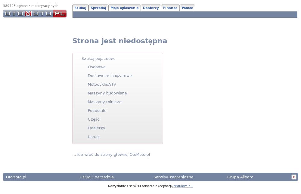Open the regulaminu terms link
Screen dimensions: 301x194
click(x=183, y=186)
